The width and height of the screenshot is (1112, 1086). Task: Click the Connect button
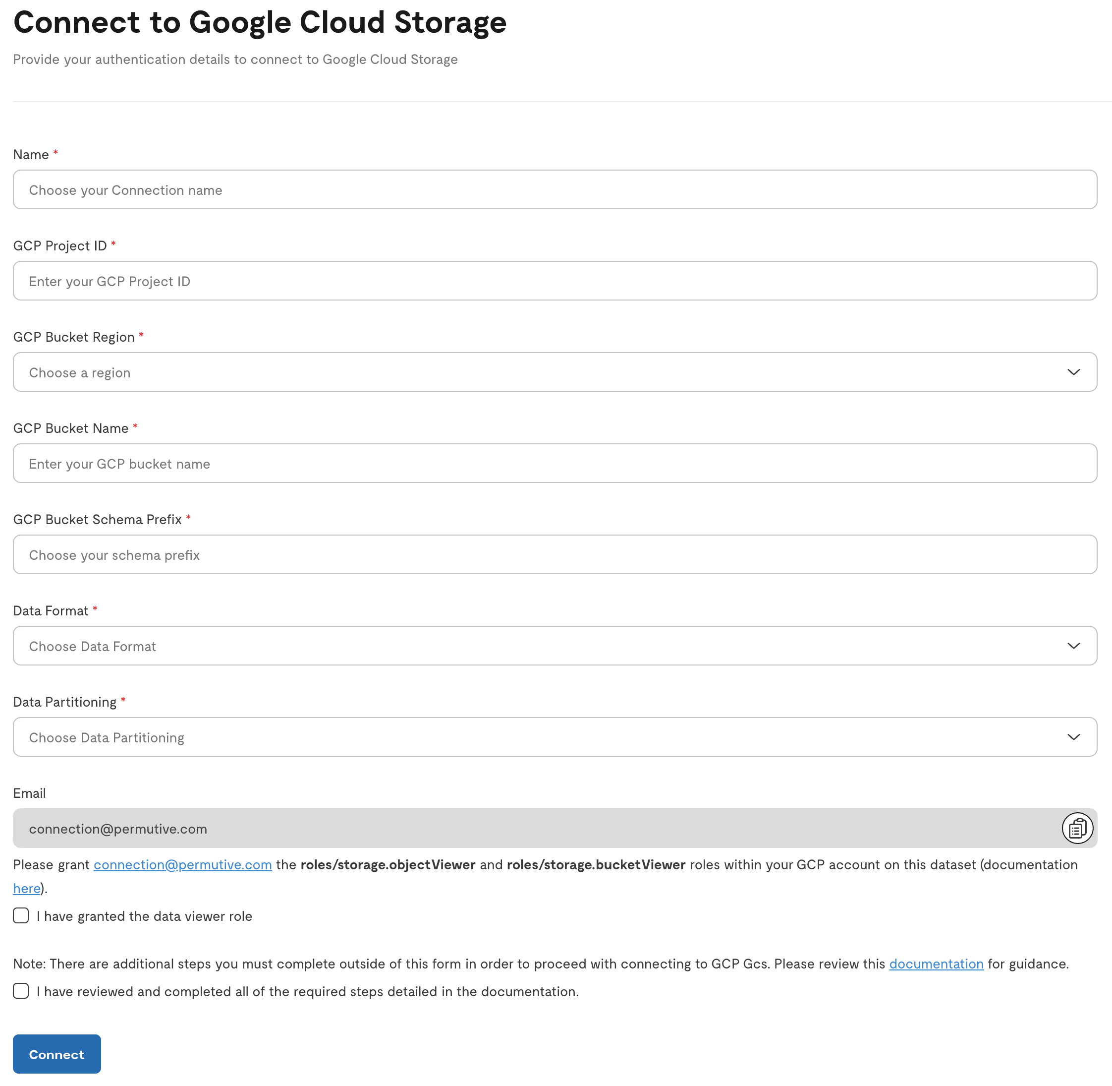point(57,1054)
